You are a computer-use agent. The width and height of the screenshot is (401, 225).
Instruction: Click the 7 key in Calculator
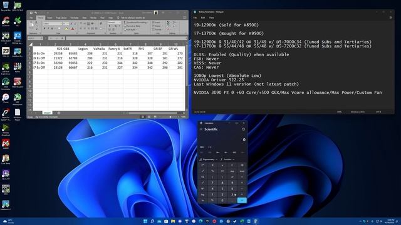[212, 182]
